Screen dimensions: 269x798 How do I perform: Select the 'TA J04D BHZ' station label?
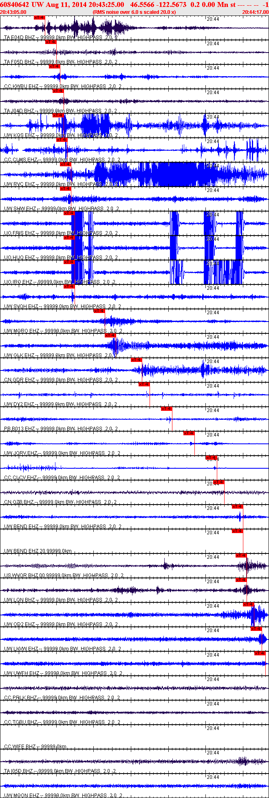click(x=19, y=111)
